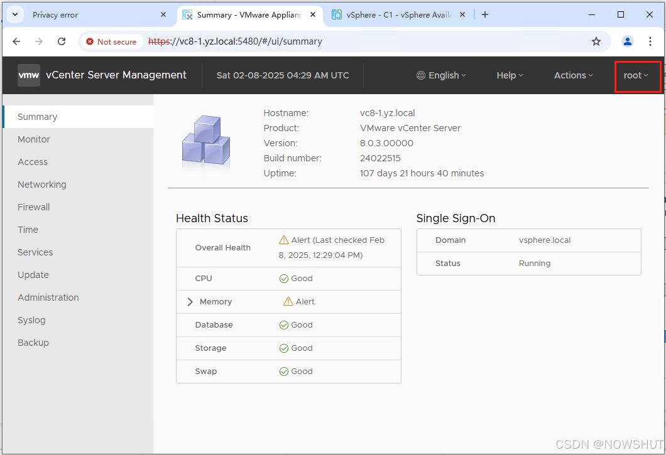Image resolution: width=666 pixels, height=455 pixels.
Task: Click the address bar URL
Action: (x=235, y=41)
